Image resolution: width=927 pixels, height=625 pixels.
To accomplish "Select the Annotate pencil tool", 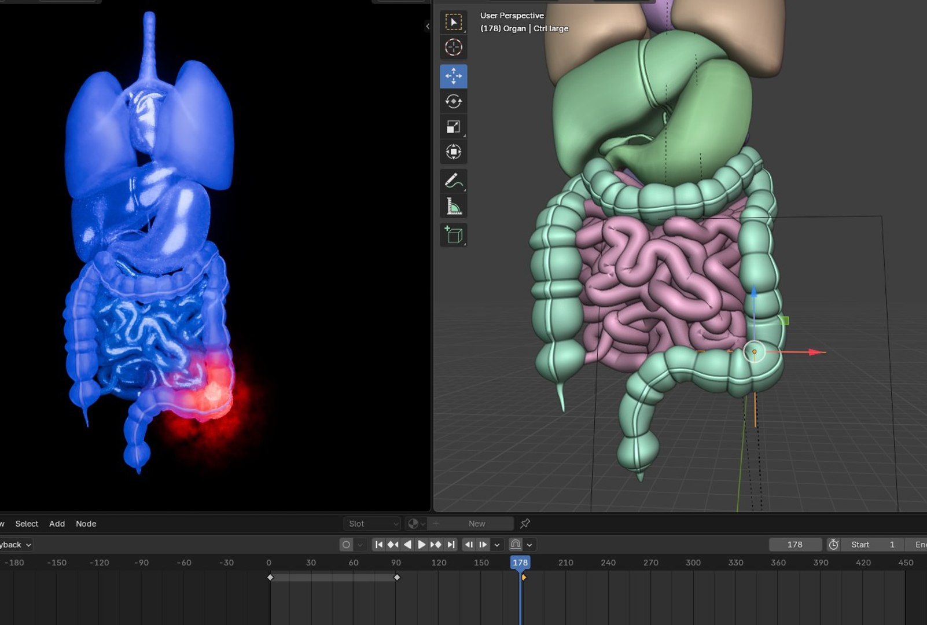I will pos(454,181).
